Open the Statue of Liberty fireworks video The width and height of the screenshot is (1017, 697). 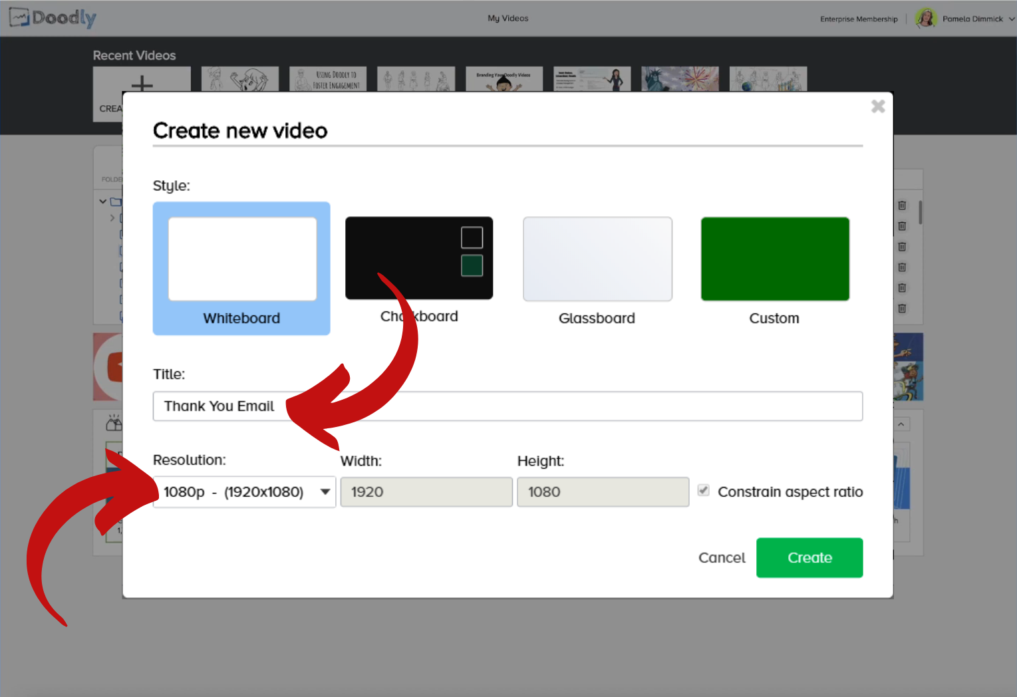(680, 79)
